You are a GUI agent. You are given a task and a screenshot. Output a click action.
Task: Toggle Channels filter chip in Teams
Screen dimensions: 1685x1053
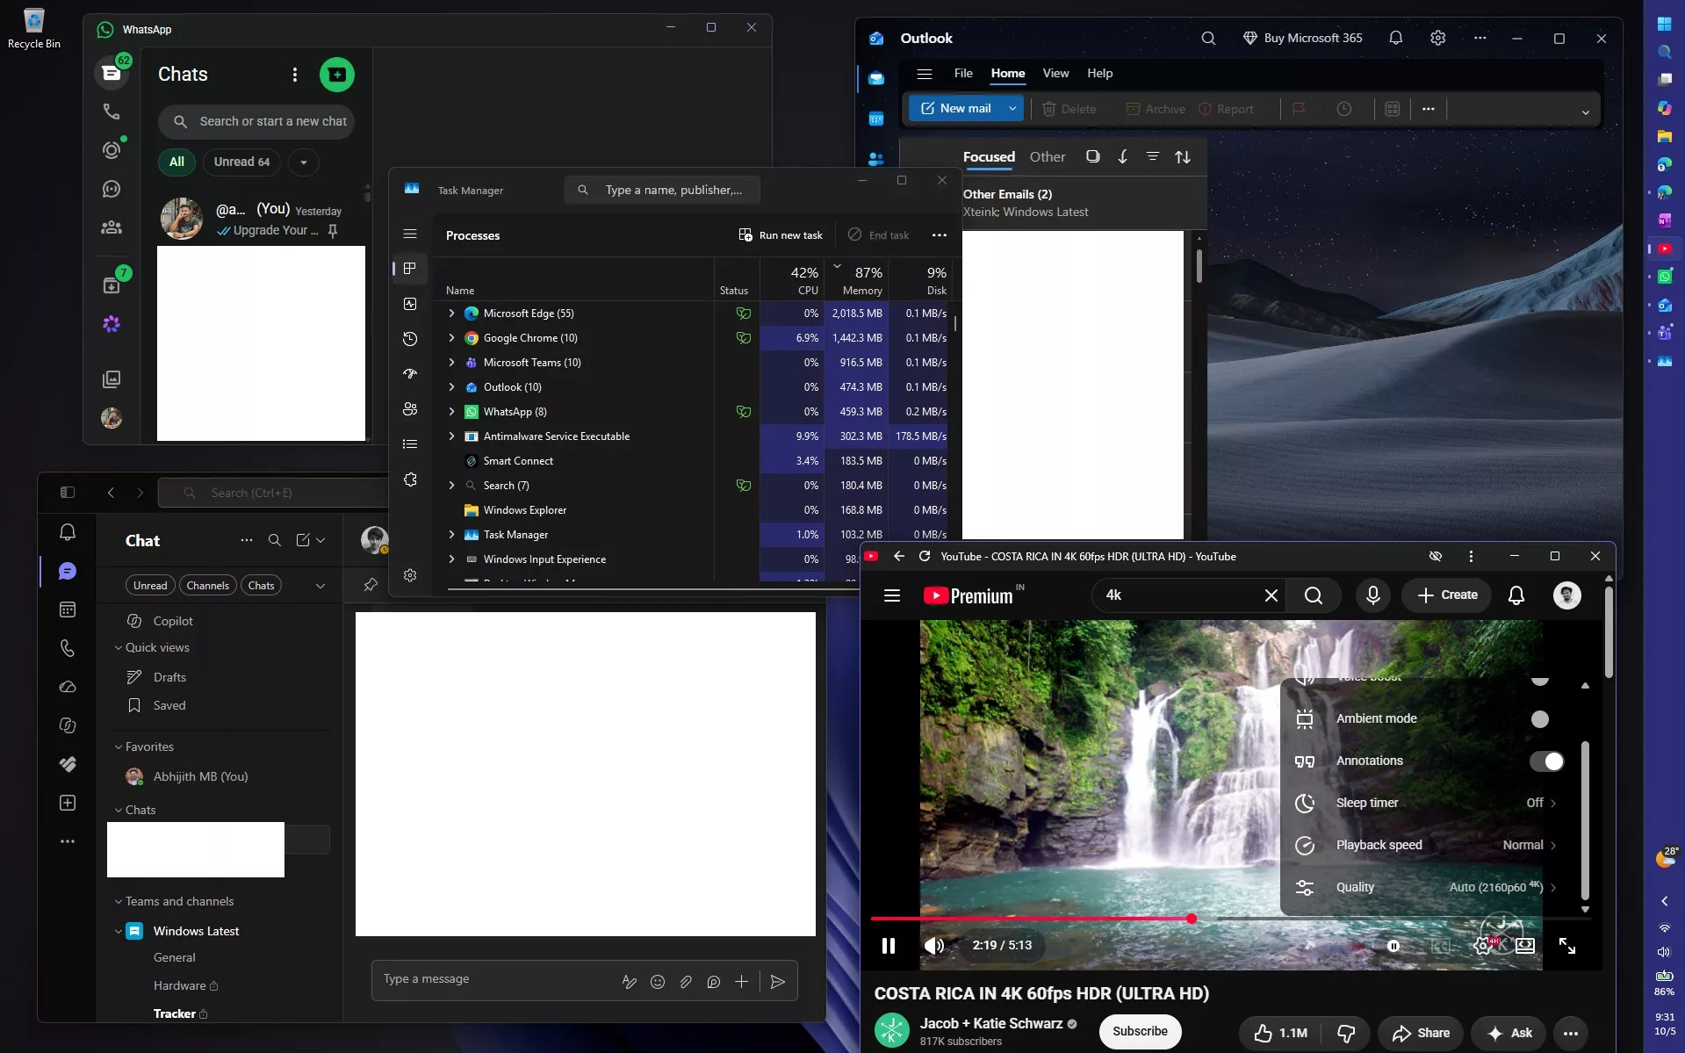tap(207, 586)
